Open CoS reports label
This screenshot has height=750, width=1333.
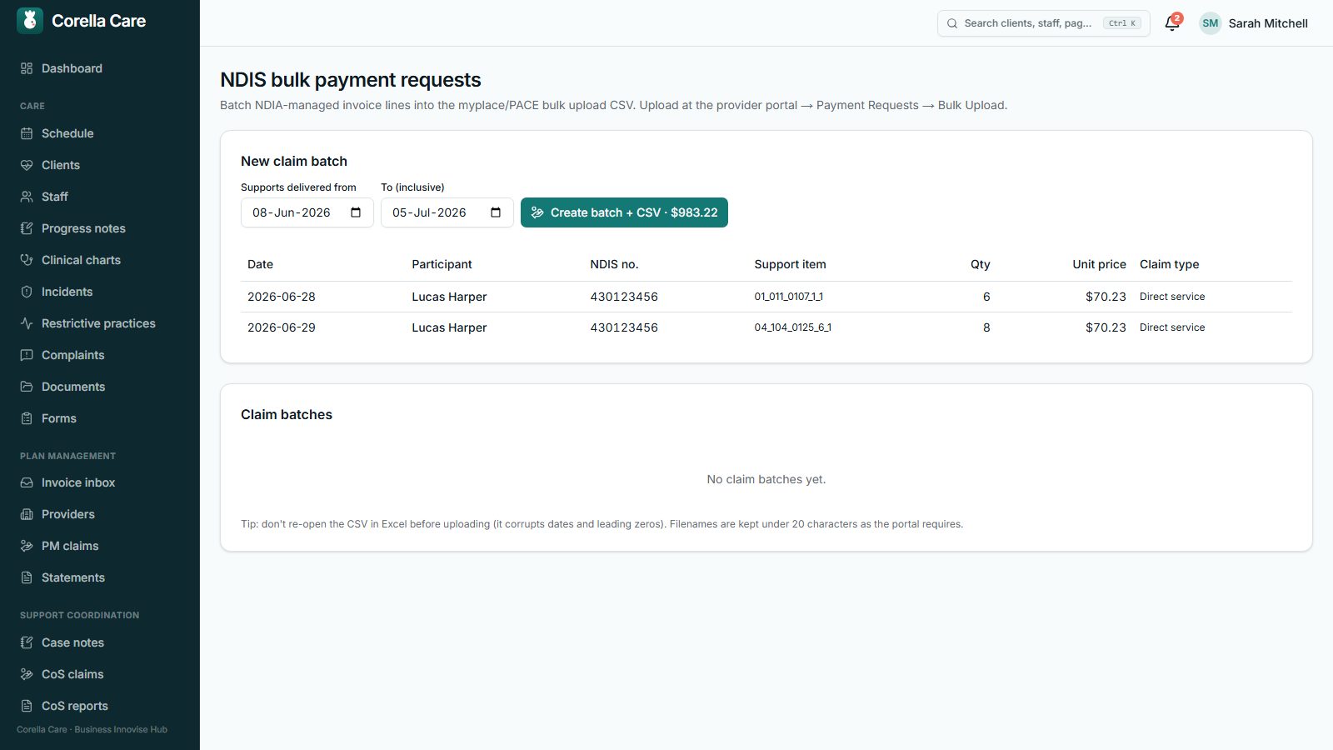pyautogui.click(x=74, y=706)
